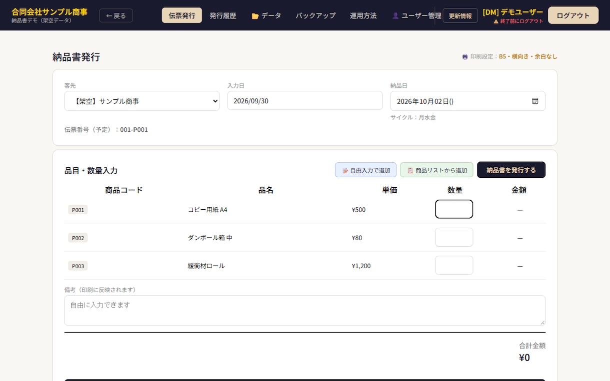Focus quantity field for ダンボール箱 中
The image size is (610, 381).
coord(454,237)
